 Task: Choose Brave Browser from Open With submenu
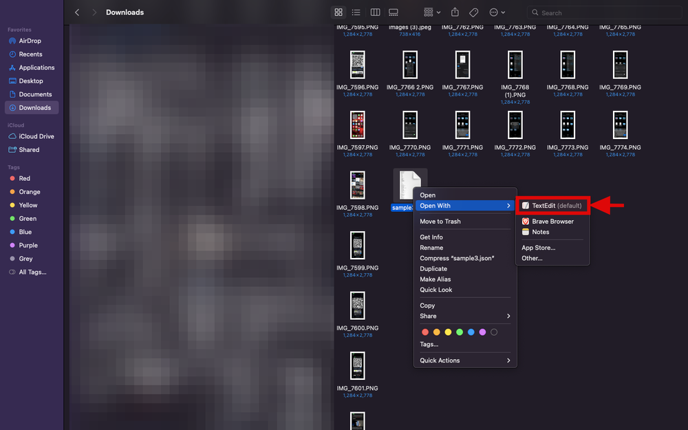point(547,221)
